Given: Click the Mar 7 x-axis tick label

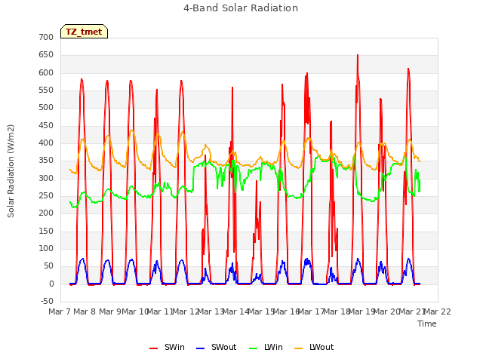Looking at the screenshot, I should pos(60,311).
